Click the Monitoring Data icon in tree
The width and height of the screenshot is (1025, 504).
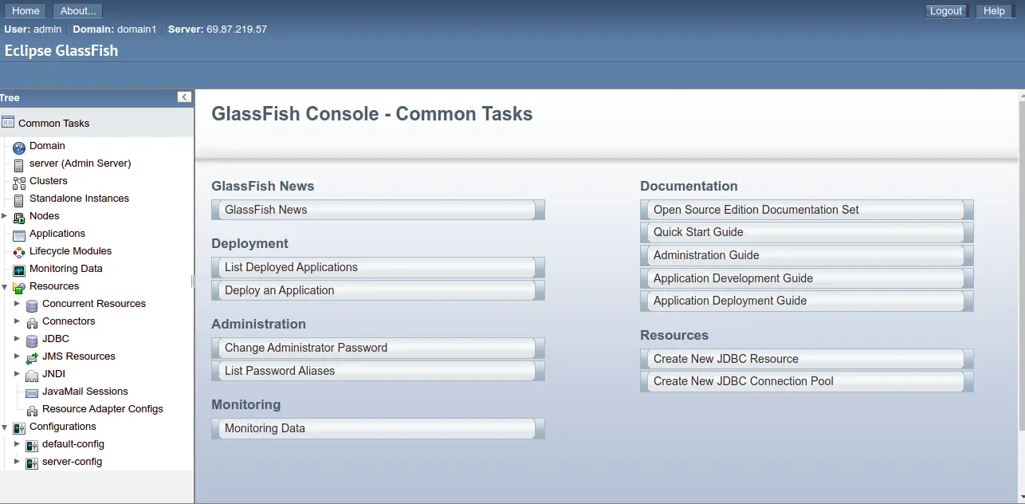tap(19, 270)
